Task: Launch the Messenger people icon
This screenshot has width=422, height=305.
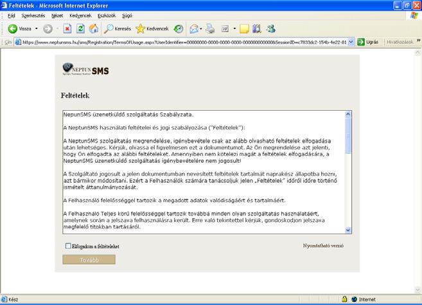Action: click(271, 28)
